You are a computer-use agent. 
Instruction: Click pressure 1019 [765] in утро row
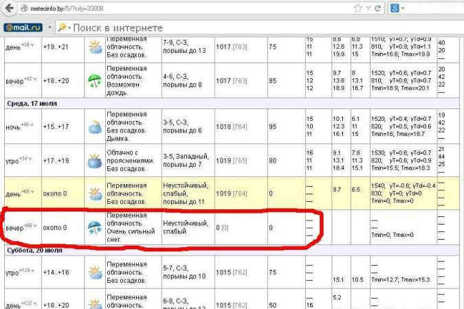click(x=232, y=161)
